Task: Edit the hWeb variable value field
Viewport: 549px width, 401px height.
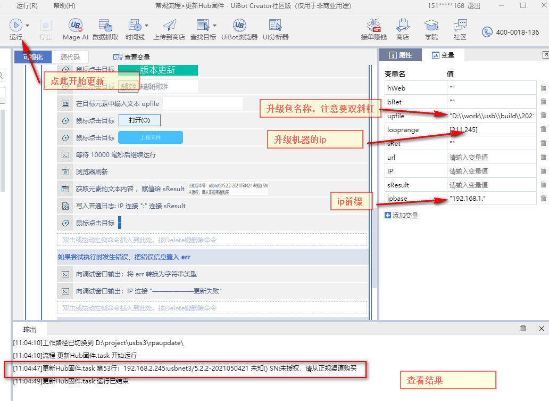Action: click(492, 88)
